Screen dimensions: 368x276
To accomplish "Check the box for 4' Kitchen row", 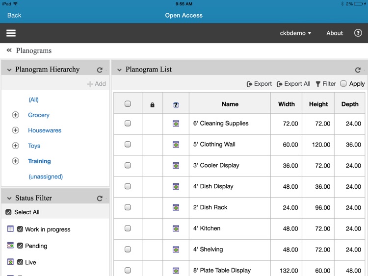I will pyautogui.click(x=128, y=228).
